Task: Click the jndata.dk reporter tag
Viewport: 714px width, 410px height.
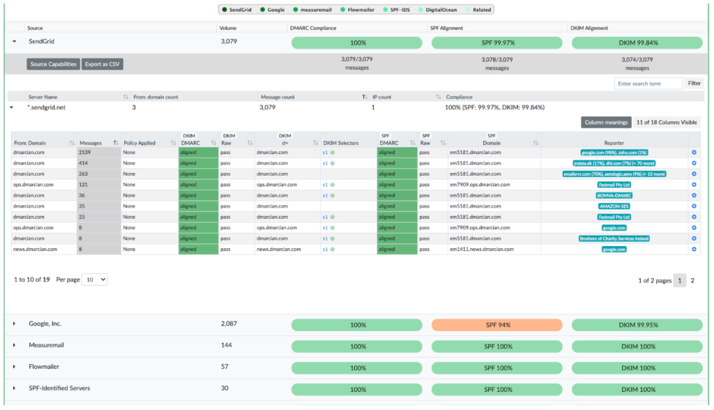Action: (614, 163)
